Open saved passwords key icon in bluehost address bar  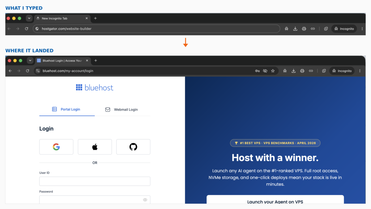tap(257, 71)
